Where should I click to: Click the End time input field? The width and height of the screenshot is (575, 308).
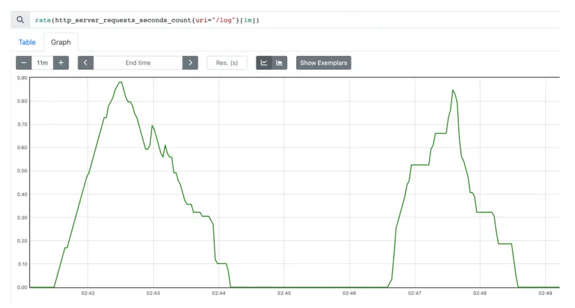[x=138, y=63]
